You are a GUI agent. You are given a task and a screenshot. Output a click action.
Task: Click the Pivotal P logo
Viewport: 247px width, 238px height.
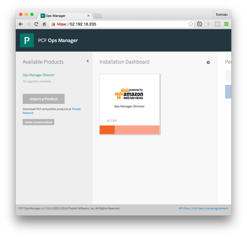[27, 40]
